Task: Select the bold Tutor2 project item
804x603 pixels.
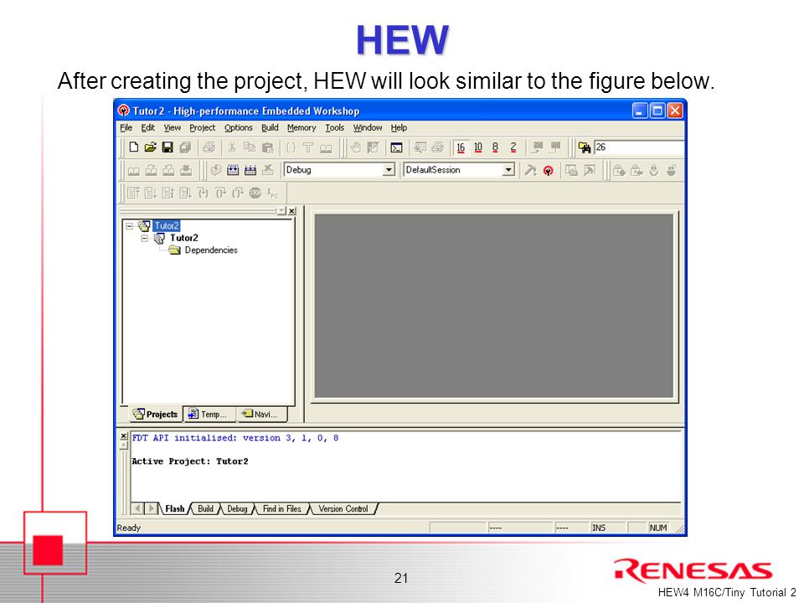Action: tap(183, 238)
